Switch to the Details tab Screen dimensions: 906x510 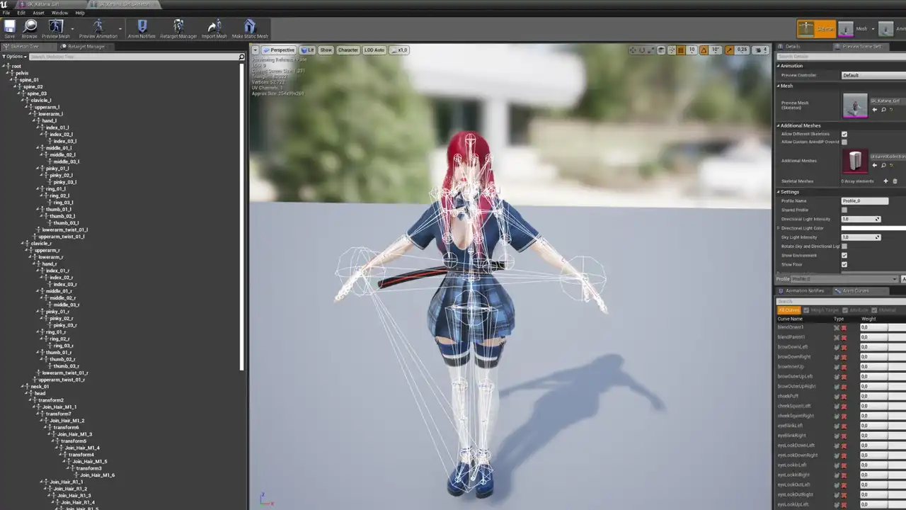coord(792,47)
